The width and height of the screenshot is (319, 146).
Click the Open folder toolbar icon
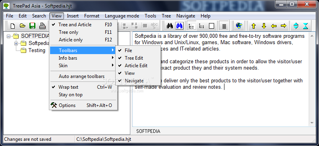click(22, 25)
